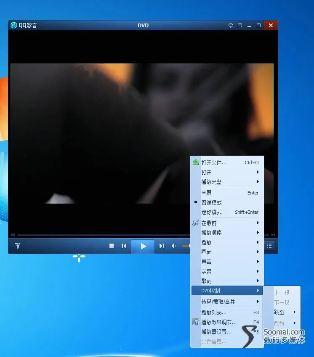Click the effects icon beside 播放效果调节
Screen dimensions: 314x357
tap(196, 322)
